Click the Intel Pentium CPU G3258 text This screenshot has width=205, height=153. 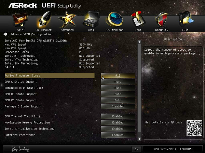pos(36,40)
